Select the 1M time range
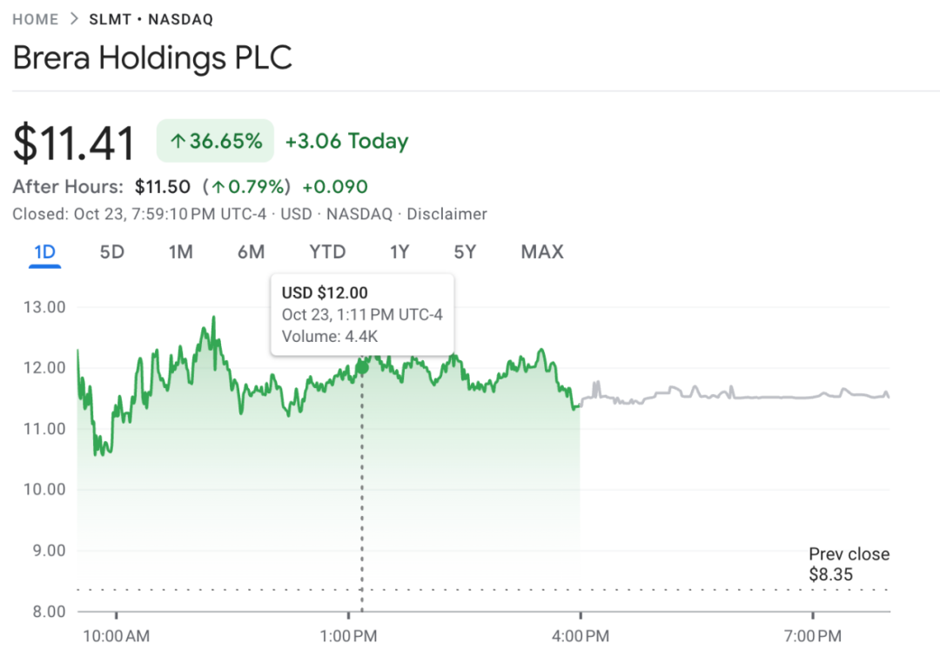 click(180, 252)
